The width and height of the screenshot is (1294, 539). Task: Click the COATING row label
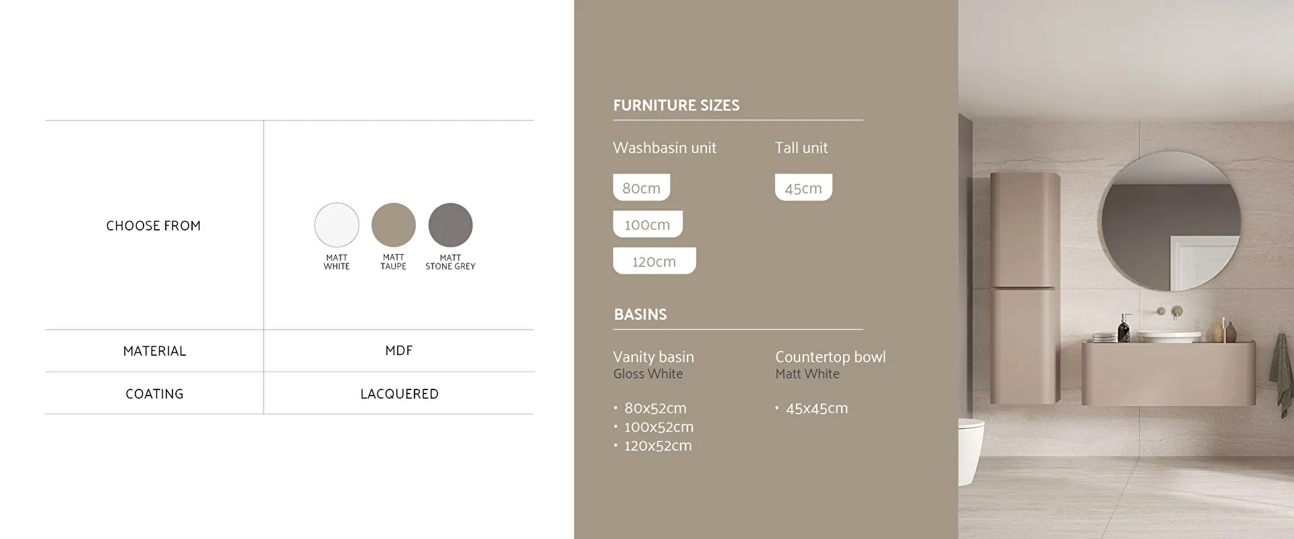pos(154,394)
